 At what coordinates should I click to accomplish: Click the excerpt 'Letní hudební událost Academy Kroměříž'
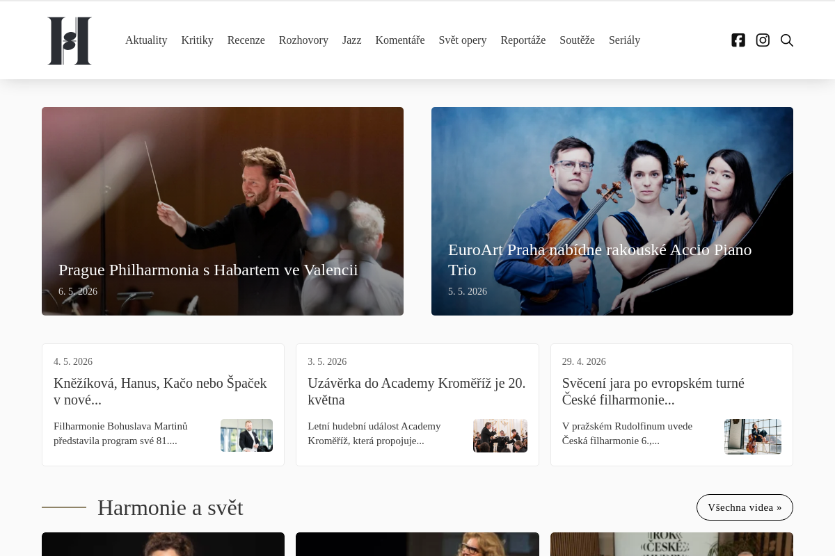click(x=374, y=434)
